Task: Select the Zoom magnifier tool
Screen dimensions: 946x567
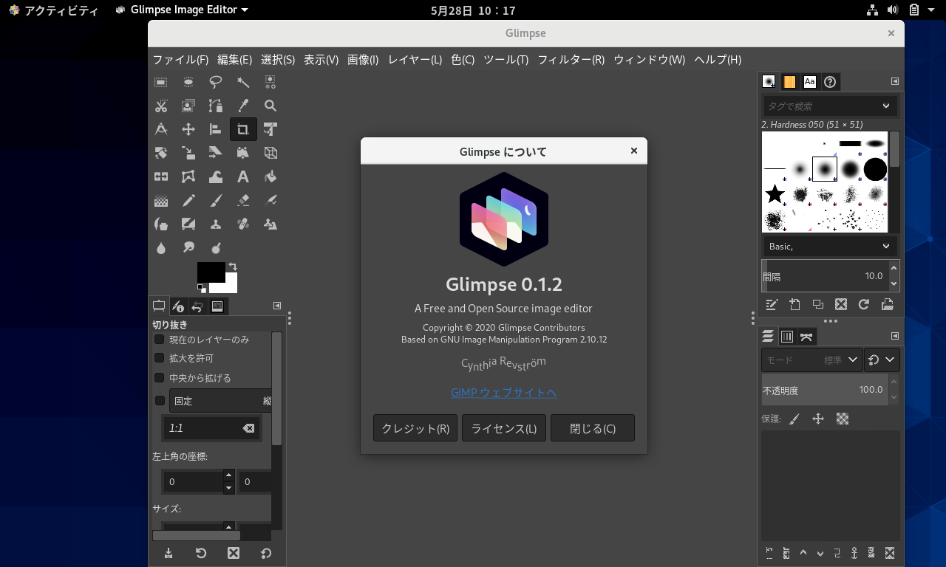Action: click(270, 106)
